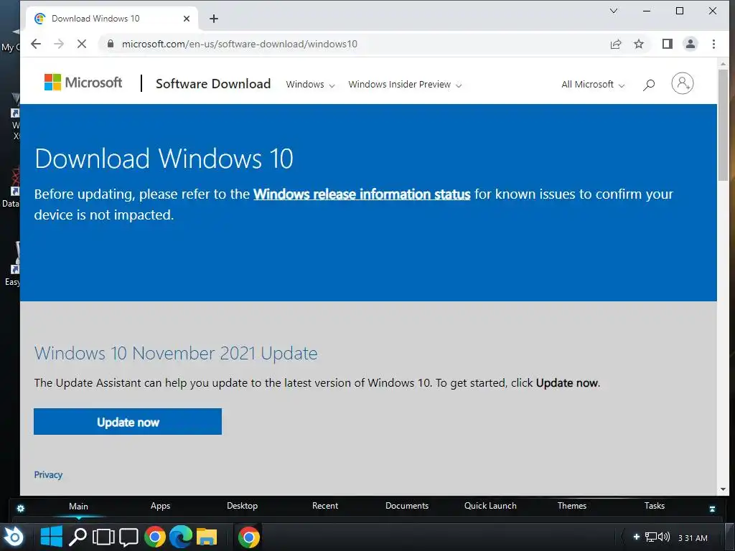The image size is (735, 551).
Task: Open the Windows release information status link
Action: coord(362,194)
